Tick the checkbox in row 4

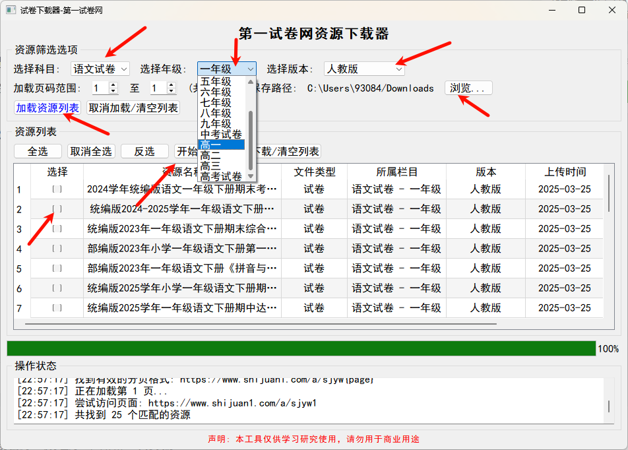[57, 249]
